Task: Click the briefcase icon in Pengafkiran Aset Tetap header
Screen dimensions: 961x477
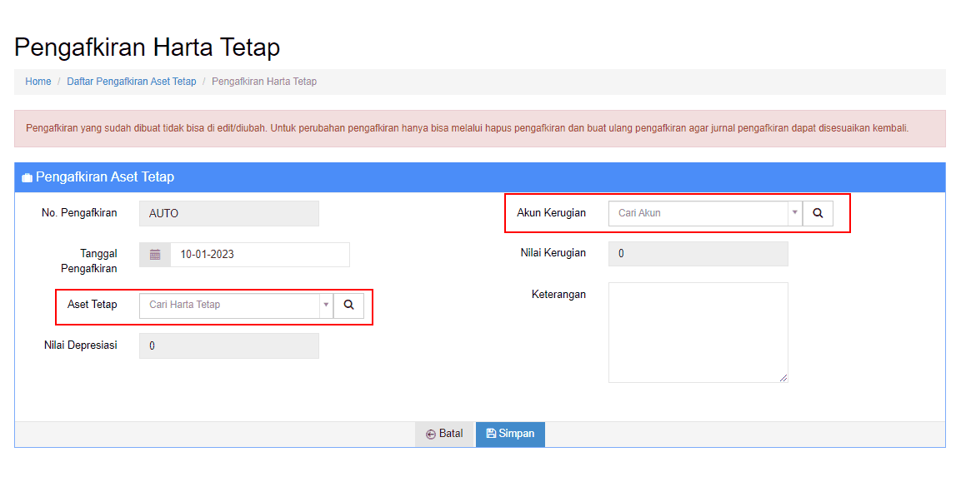Action: (28, 178)
